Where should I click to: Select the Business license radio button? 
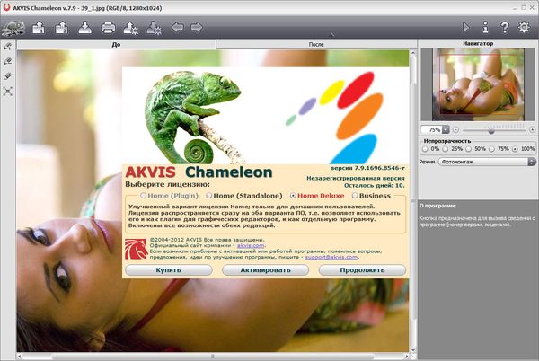(357, 195)
